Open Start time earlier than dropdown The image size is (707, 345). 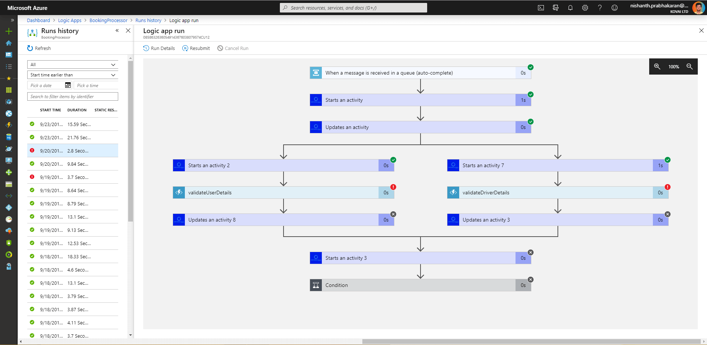click(x=73, y=75)
